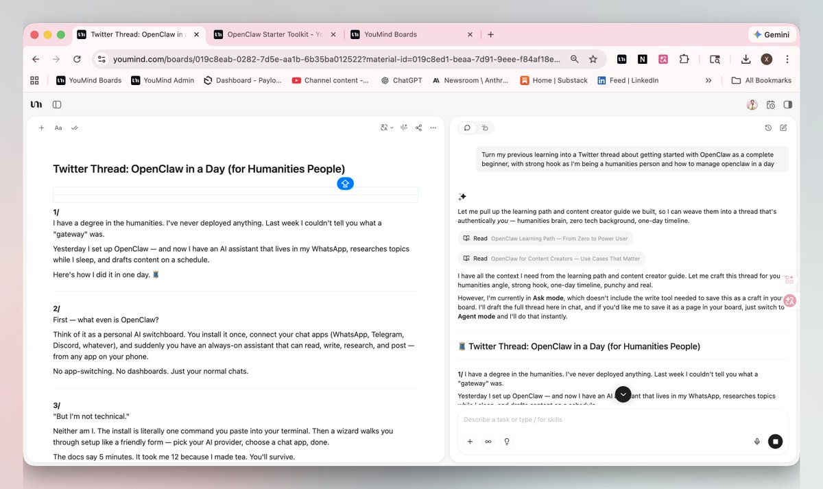Click the microphone icon for voice input
Image resolution: width=823 pixels, height=489 pixels.
coord(757,442)
